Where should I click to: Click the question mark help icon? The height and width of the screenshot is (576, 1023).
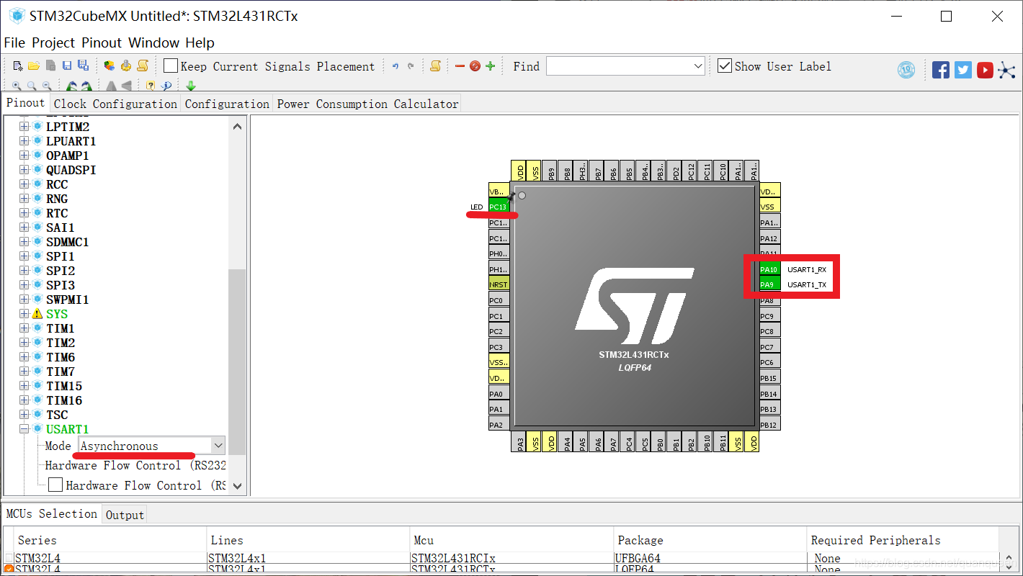pos(151,86)
